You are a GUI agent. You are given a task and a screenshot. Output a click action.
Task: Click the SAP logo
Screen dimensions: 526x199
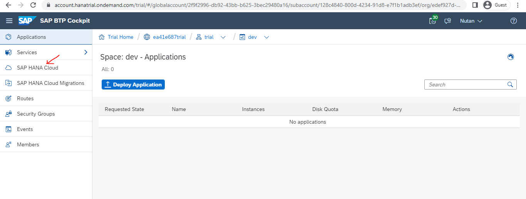point(27,21)
